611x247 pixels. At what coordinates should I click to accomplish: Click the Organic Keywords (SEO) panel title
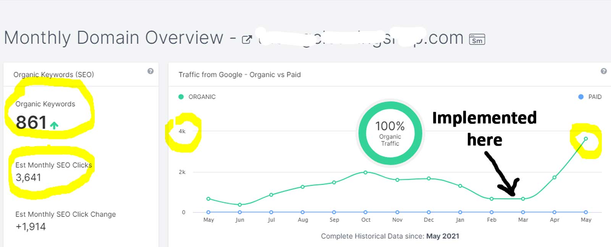[53, 75]
